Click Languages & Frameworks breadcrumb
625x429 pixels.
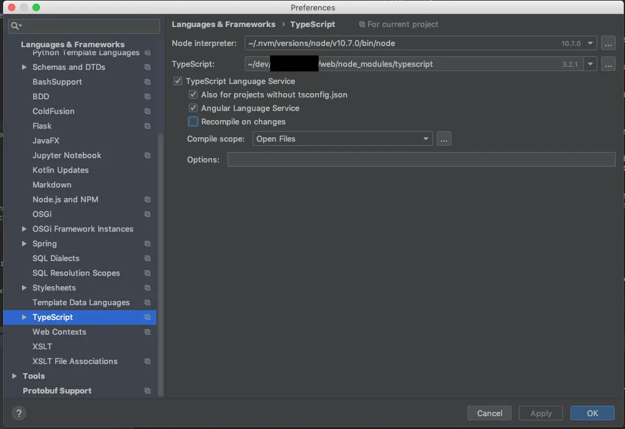click(x=224, y=25)
